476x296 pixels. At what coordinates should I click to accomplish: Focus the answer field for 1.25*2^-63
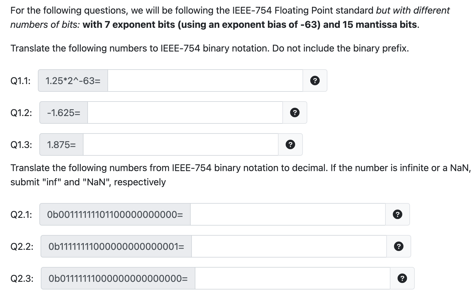(x=205, y=81)
